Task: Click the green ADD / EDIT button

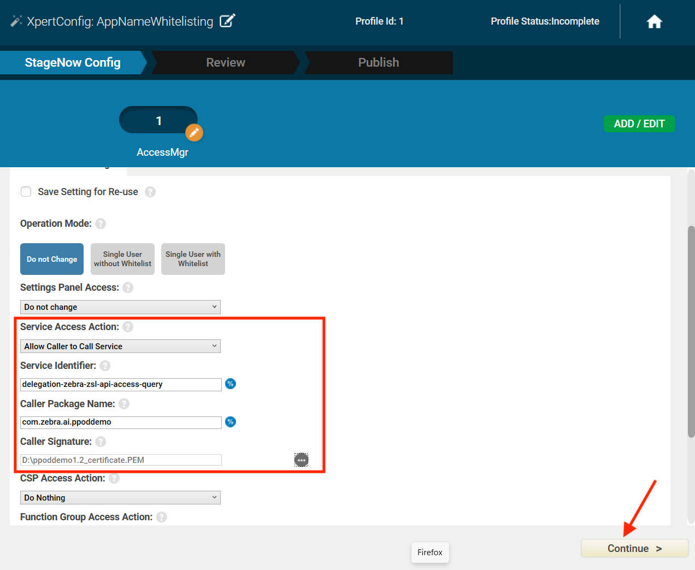Action: (639, 124)
